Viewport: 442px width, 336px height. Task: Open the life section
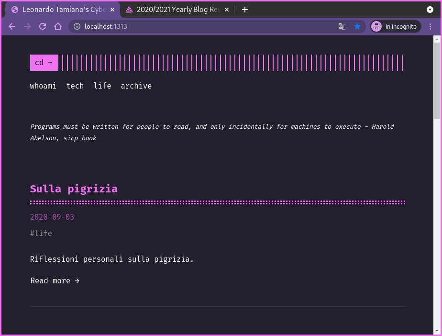102,86
